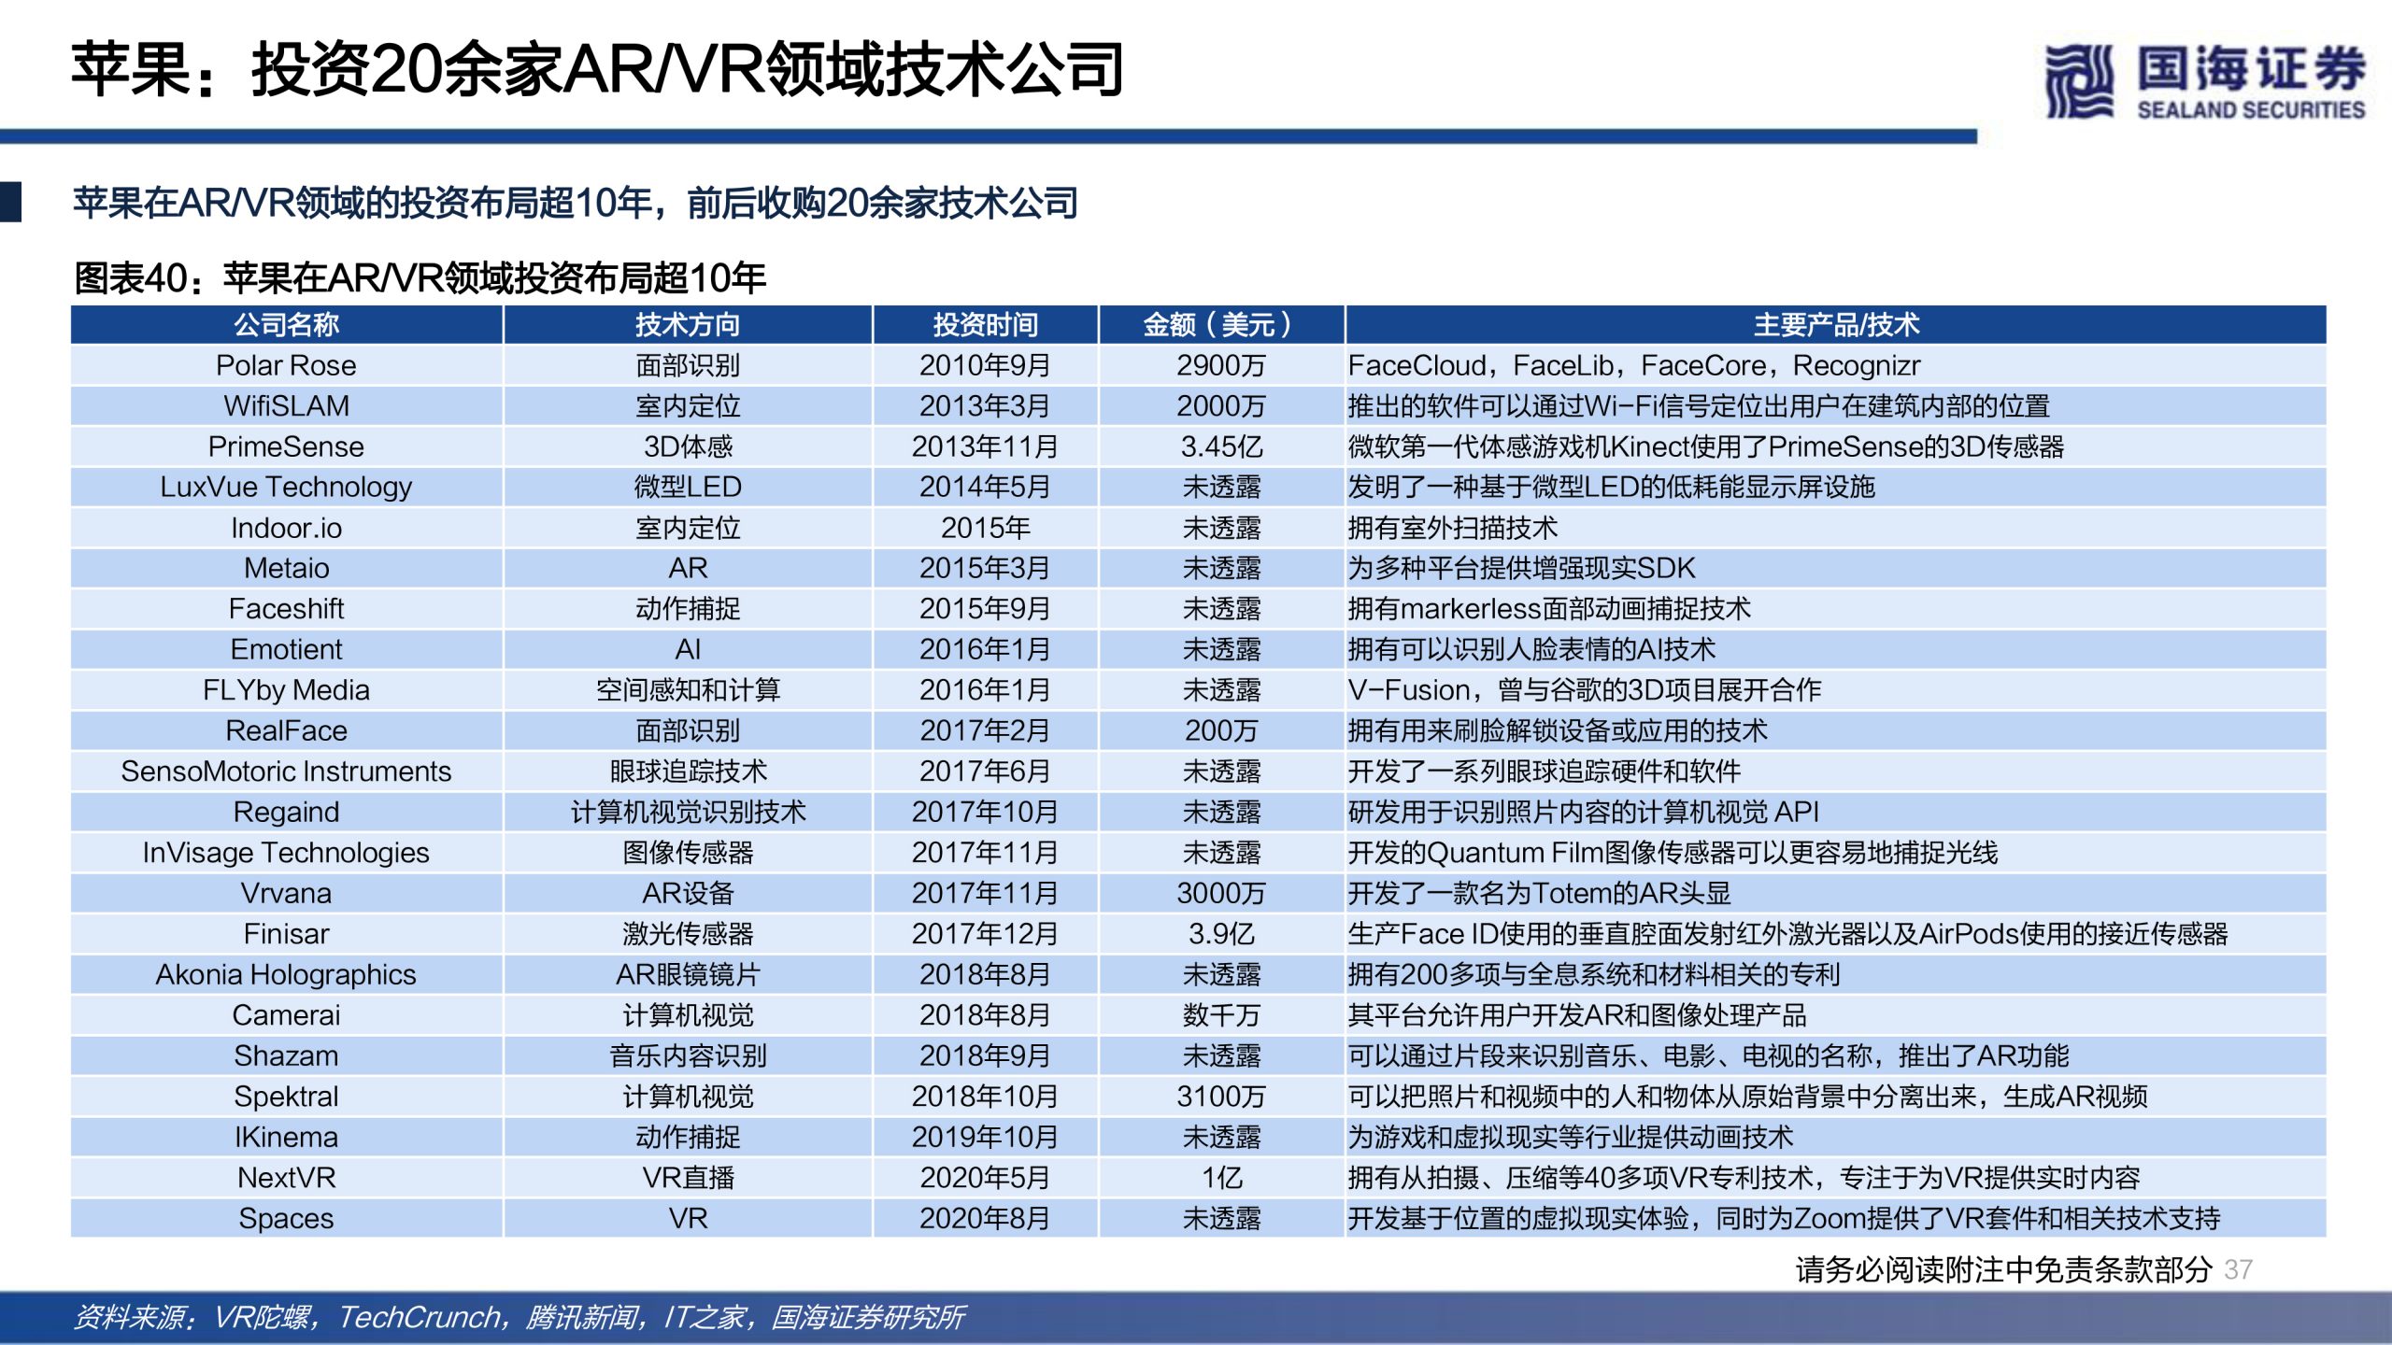Select the Spektral company cell
2392x1345 pixels.
point(286,1097)
